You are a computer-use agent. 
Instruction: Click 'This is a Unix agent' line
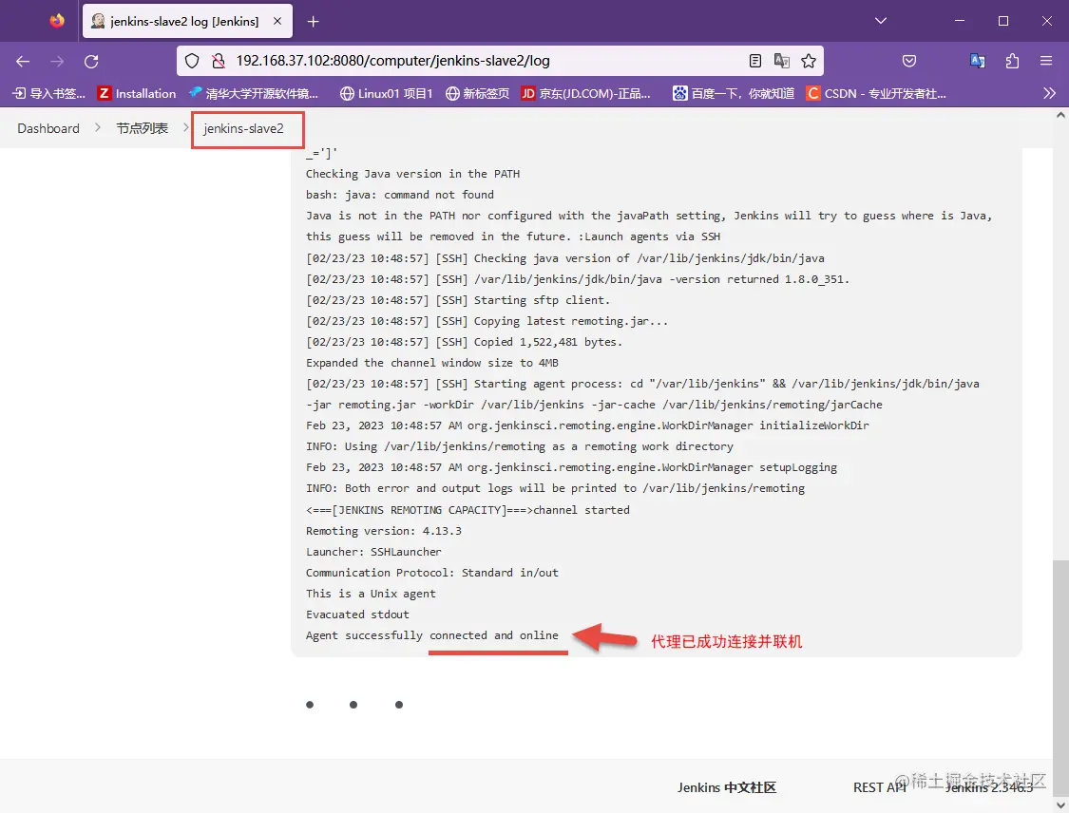(x=371, y=595)
